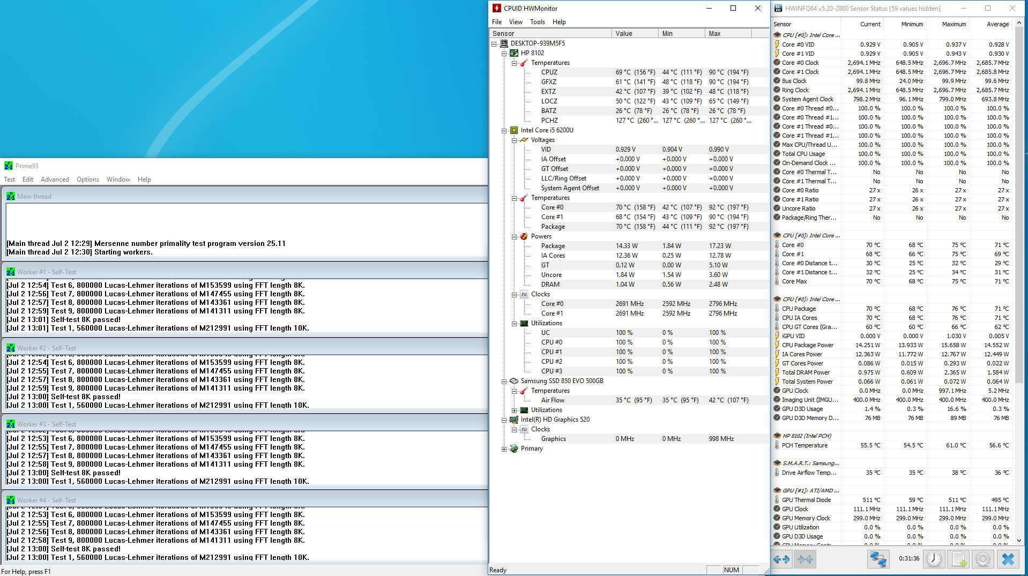Screen dimensions: 1028x576
Task: Open Prime95 Advanced menu
Action: 55,179
